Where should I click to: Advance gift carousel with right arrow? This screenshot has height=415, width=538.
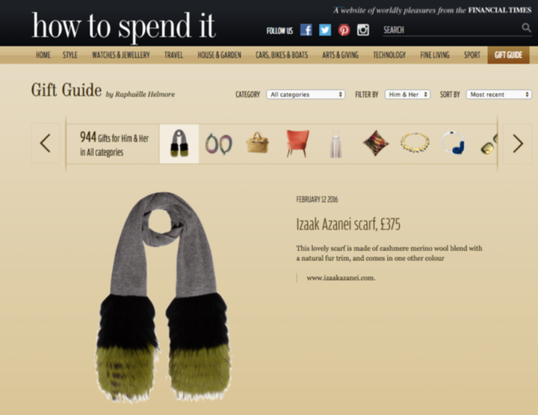coord(518,143)
